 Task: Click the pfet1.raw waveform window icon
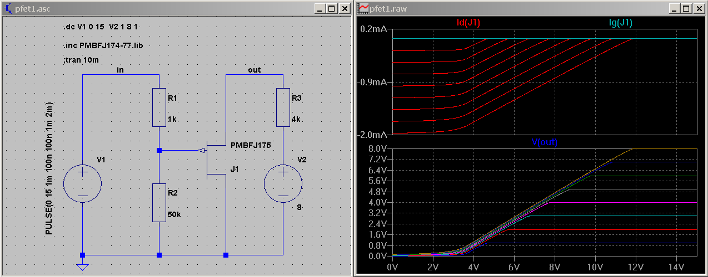click(363, 8)
